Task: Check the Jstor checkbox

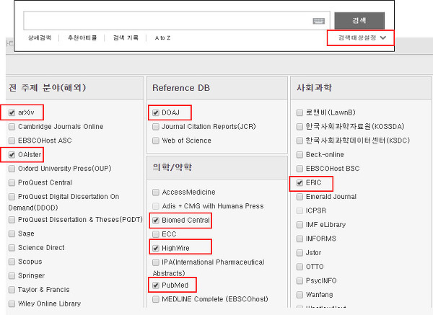Action: coord(299,253)
